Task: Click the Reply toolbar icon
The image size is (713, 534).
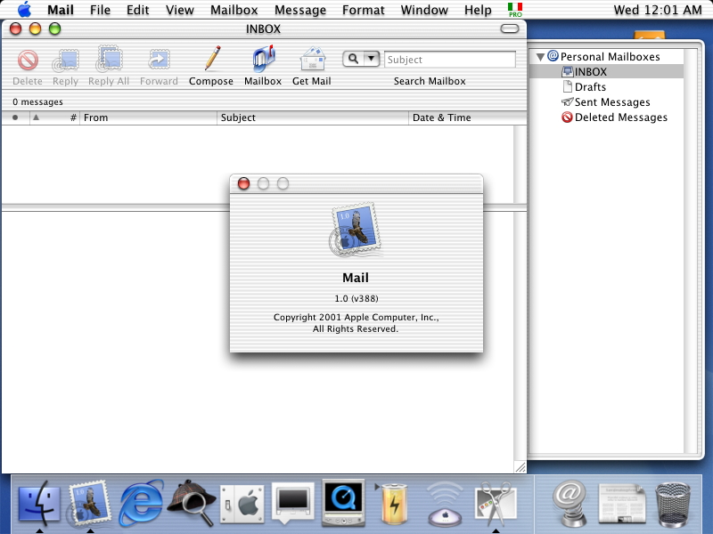Action: 64,61
